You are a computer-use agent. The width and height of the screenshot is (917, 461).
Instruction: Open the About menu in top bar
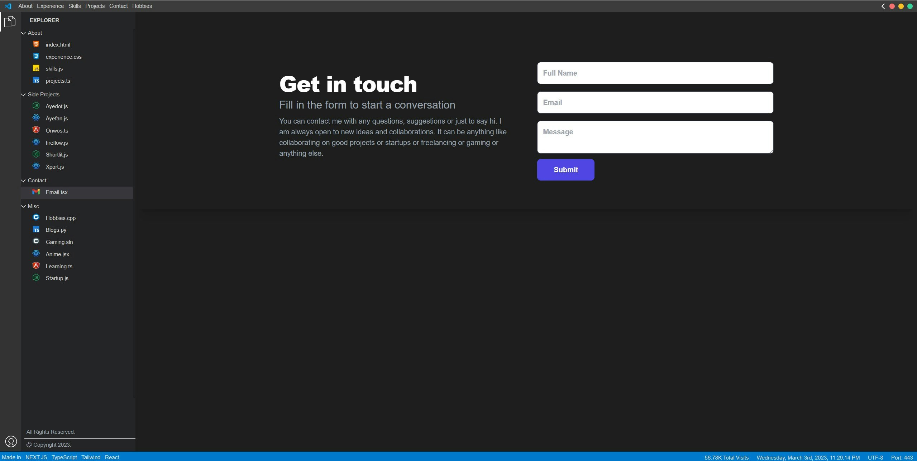pos(25,6)
